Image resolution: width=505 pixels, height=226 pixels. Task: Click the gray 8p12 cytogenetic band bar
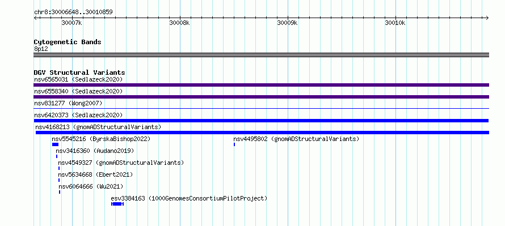point(261,55)
